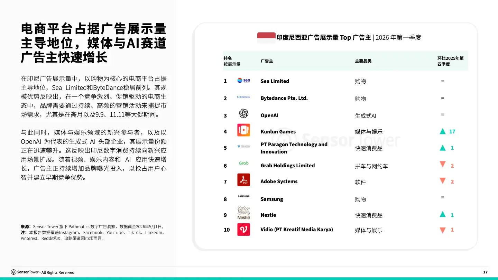Click 拼车与网约车 category cell

371,166
